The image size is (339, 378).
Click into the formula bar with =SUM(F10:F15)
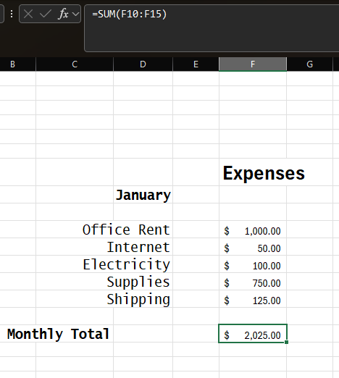tap(212, 28)
